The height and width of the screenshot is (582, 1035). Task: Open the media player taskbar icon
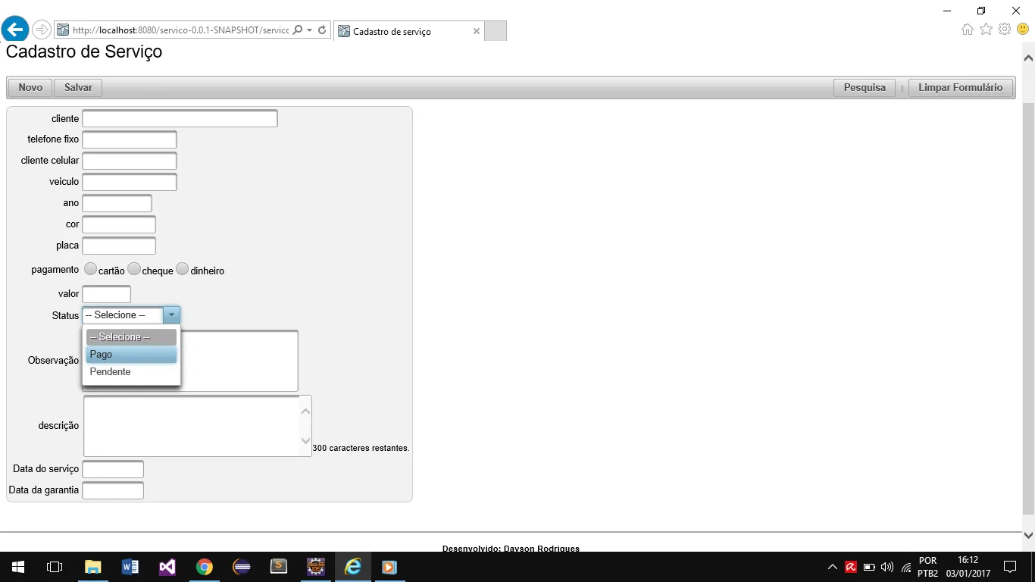coord(389,567)
